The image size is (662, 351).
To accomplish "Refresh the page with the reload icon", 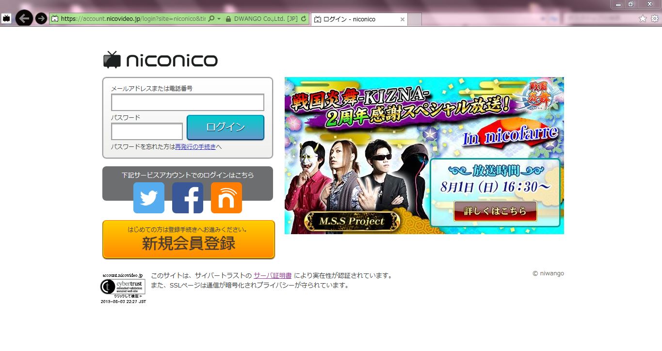I will point(304,19).
